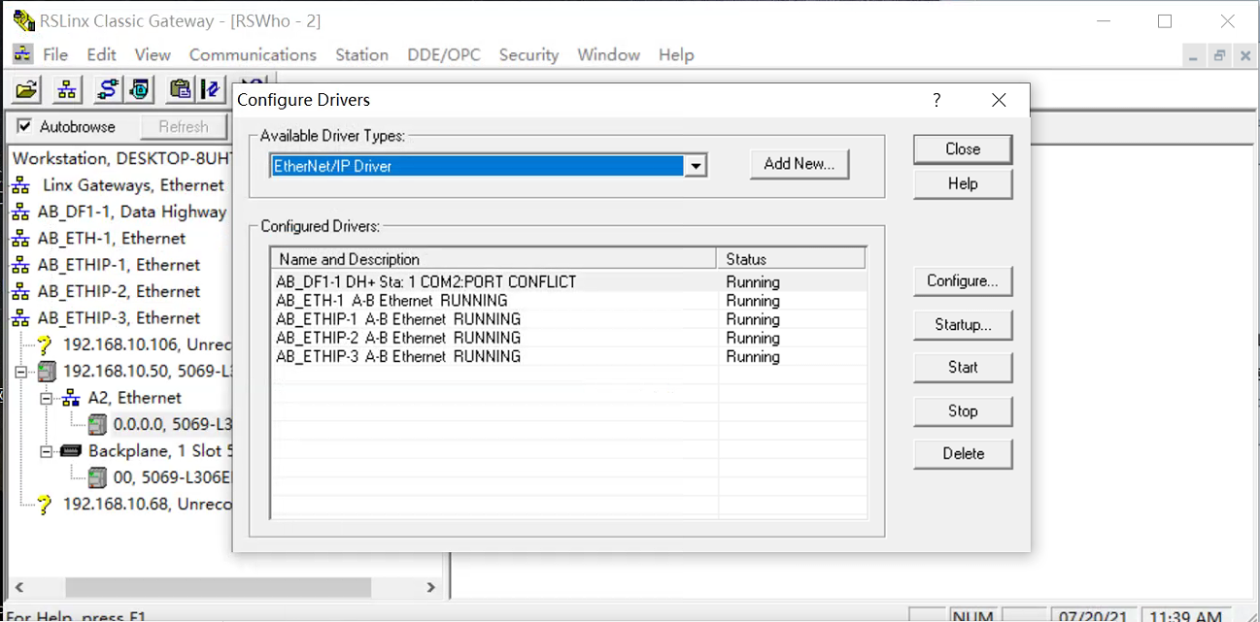Click the Stop button
1260x622 pixels.
pos(963,411)
